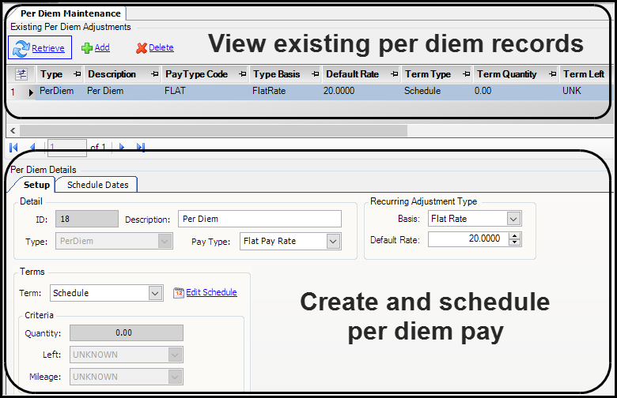617x398 pixels.
Task: Select row 1 arrow indicator
Action: click(31, 92)
